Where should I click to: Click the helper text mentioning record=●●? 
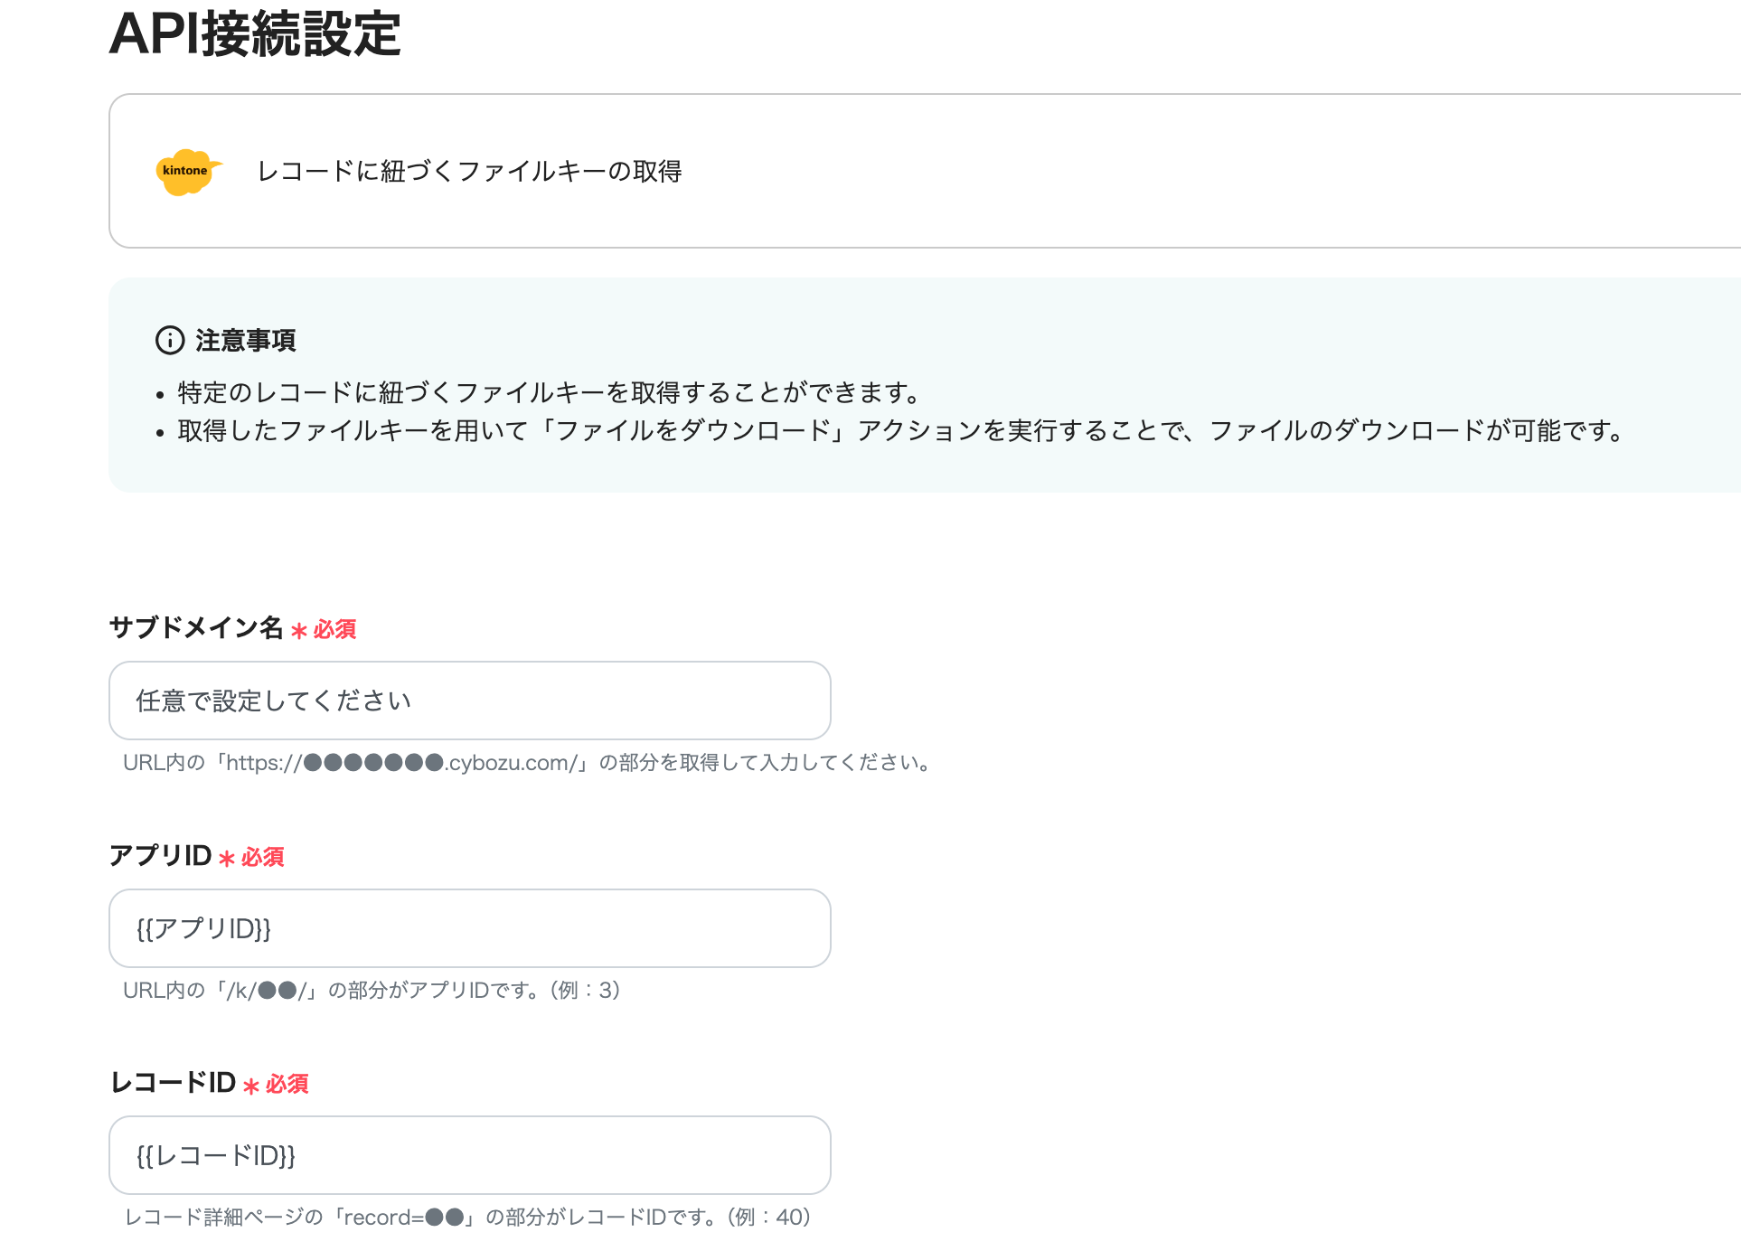468,1217
